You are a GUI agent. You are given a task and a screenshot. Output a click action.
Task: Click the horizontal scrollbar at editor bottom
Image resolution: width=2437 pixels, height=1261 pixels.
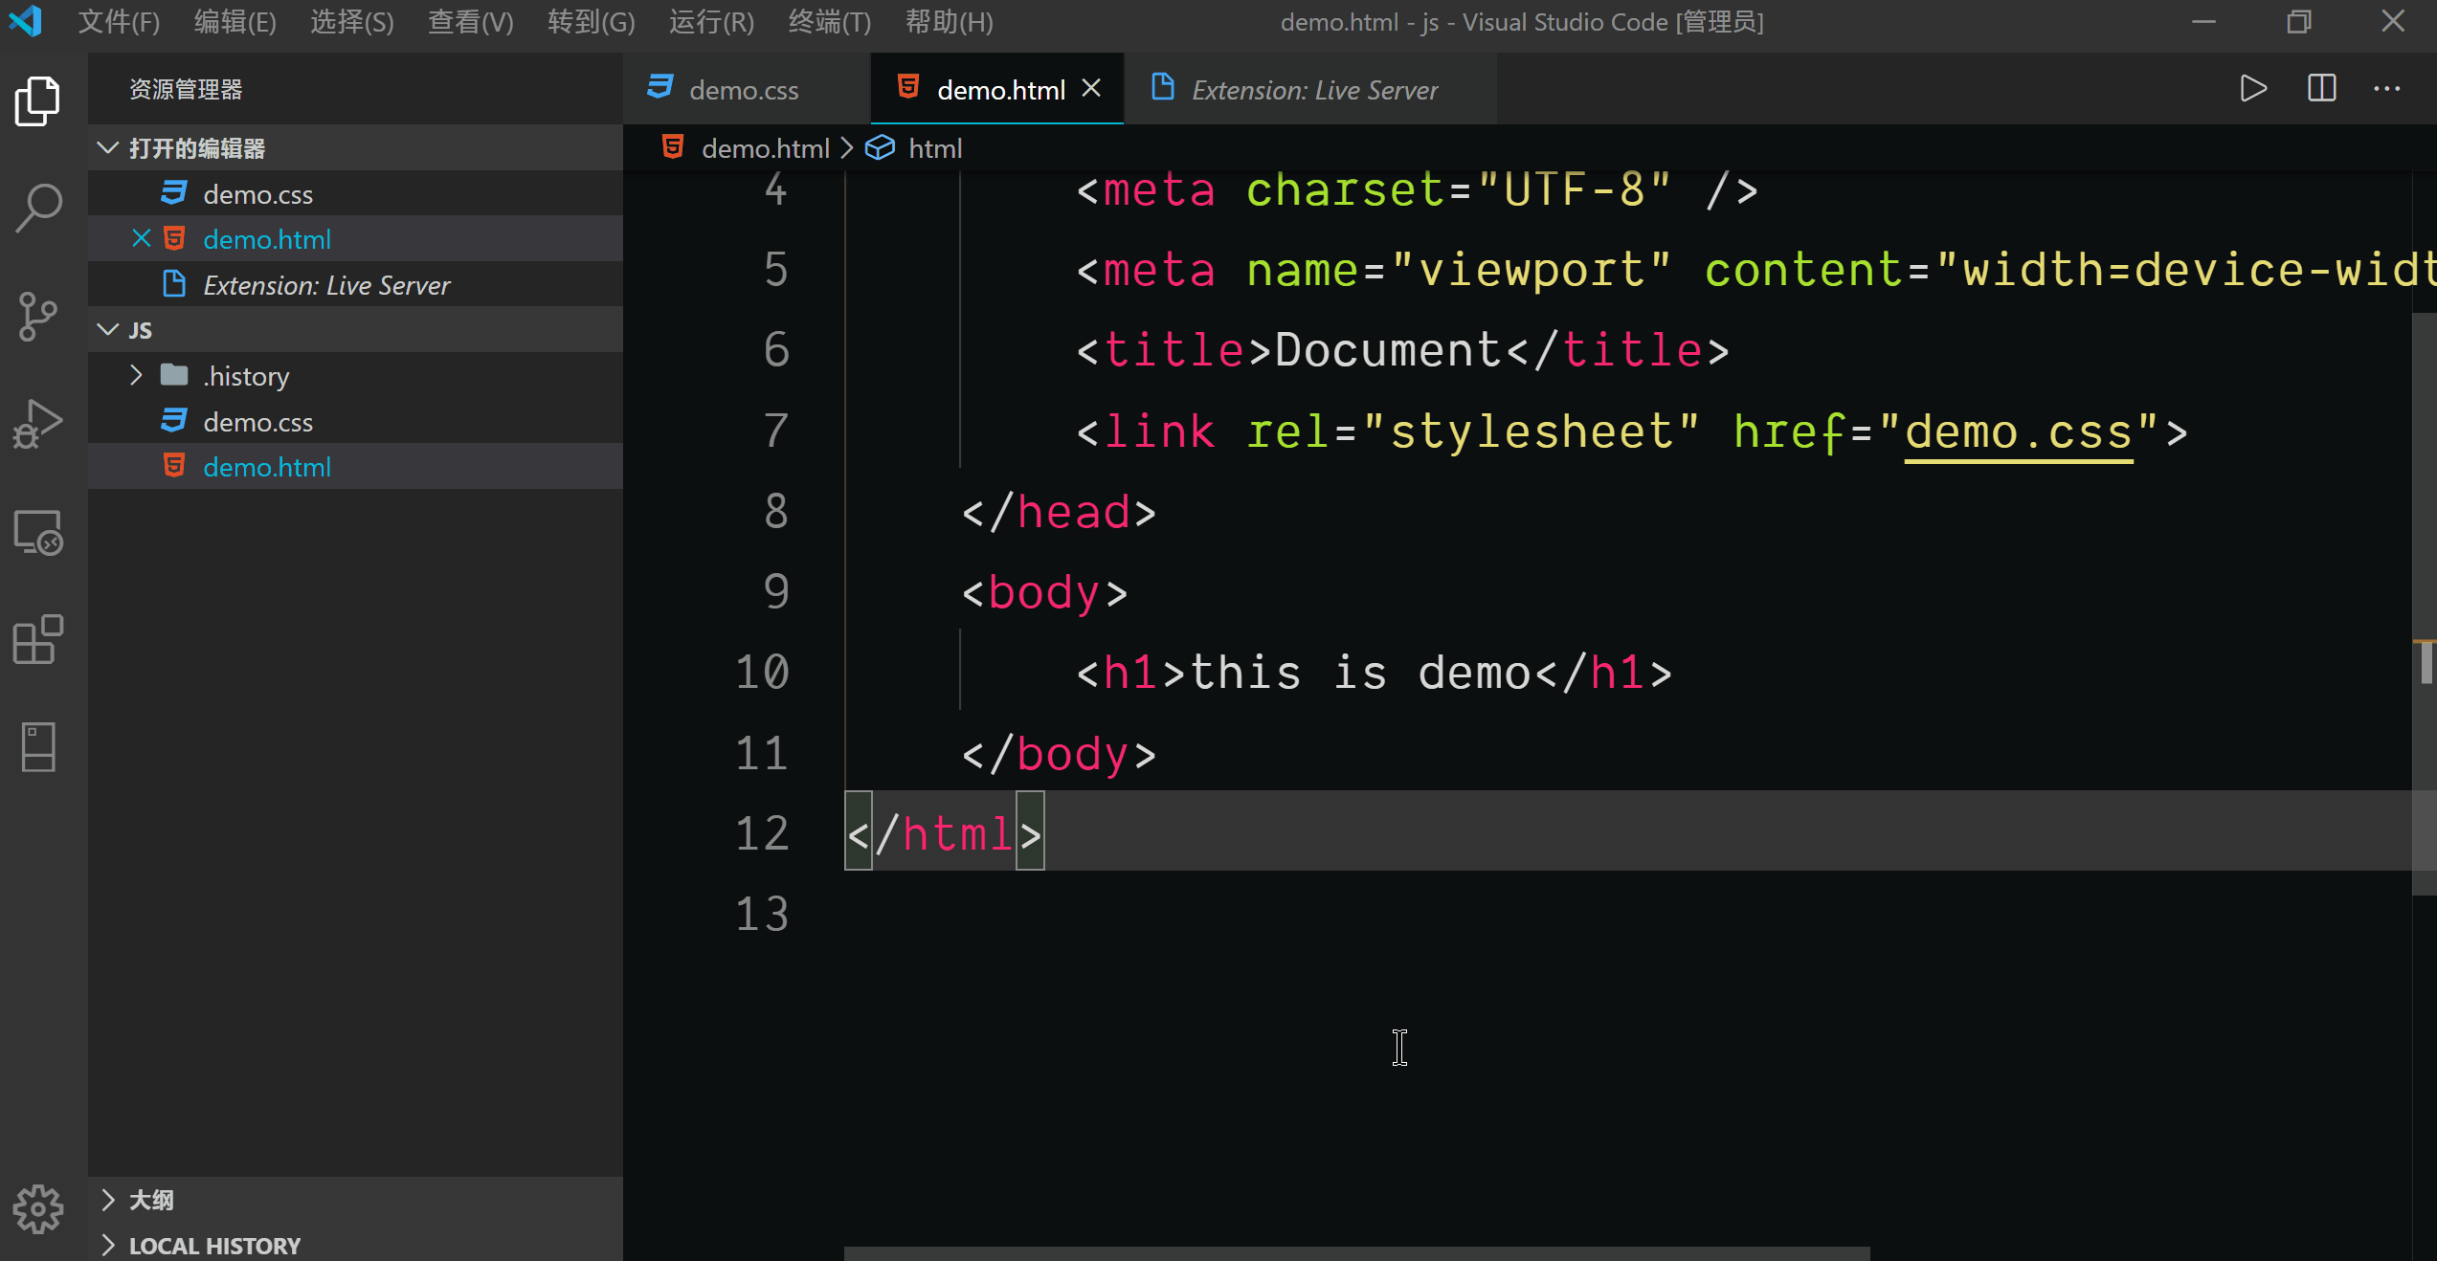point(1356,1253)
